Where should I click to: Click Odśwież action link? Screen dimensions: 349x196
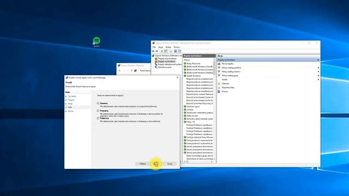click(225, 83)
